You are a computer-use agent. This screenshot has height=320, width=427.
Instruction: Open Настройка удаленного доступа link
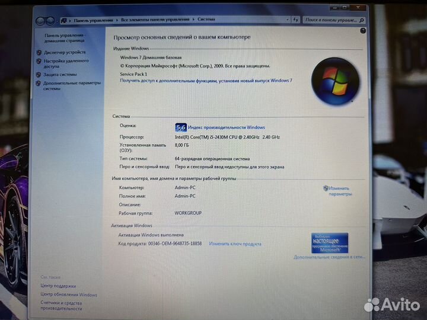(x=66, y=63)
